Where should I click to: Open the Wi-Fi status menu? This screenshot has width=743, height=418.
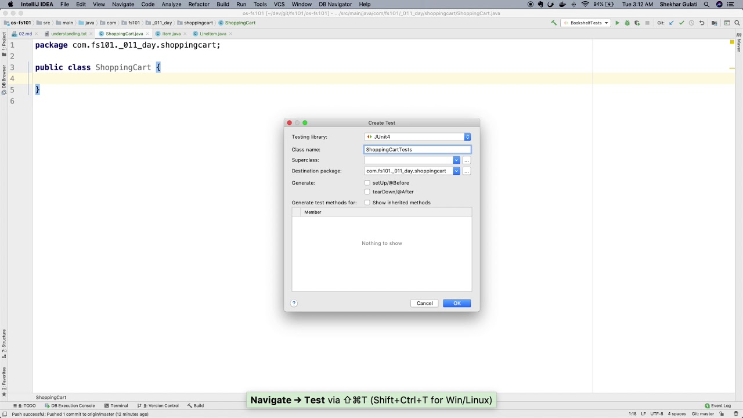pos(585,4)
